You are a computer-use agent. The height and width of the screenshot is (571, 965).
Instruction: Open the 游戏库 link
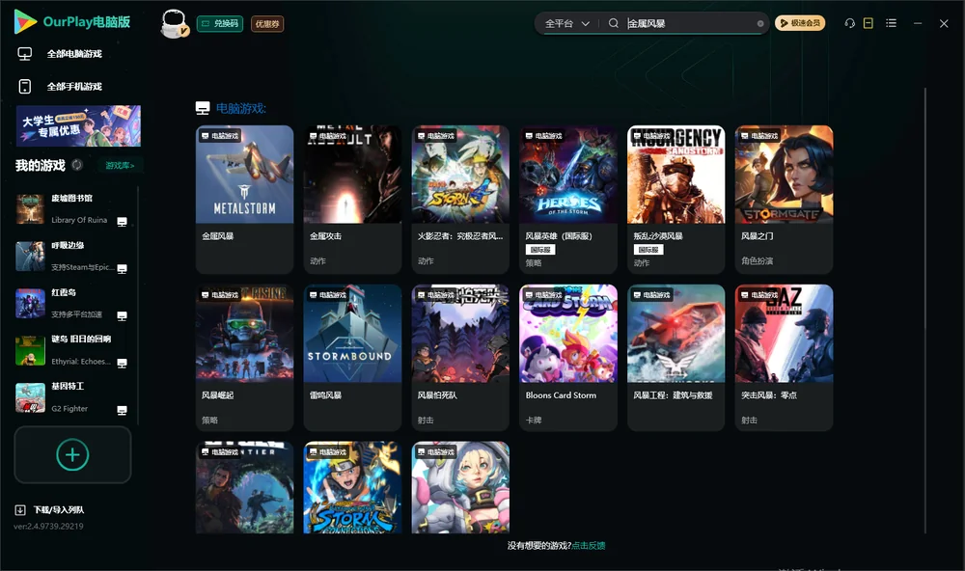pyautogui.click(x=120, y=166)
